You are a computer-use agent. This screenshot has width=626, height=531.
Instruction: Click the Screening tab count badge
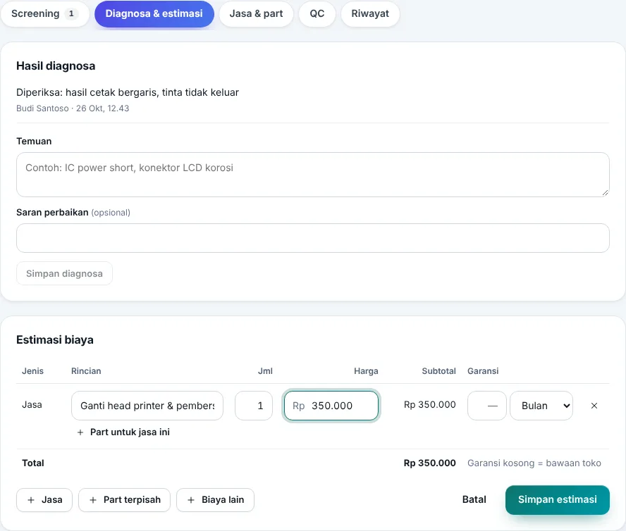pyautogui.click(x=71, y=13)
